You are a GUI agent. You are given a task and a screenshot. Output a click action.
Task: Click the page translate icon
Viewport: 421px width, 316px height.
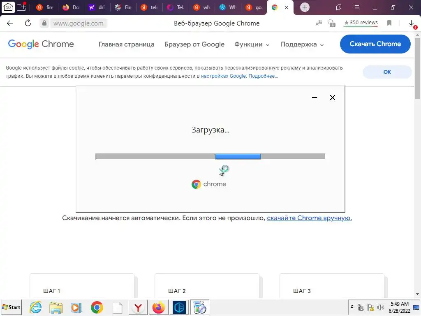[x=319, y=23]
